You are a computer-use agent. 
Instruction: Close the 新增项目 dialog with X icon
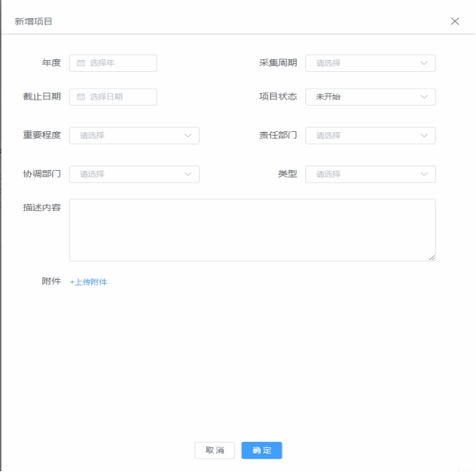455,21
